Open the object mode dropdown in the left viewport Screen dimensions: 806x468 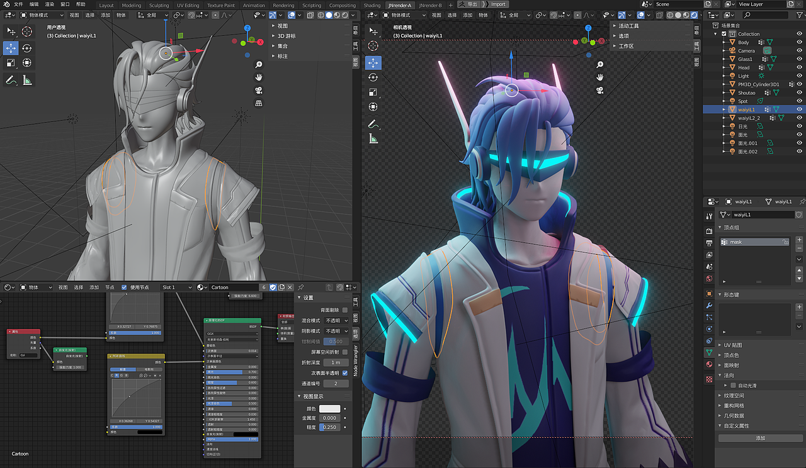point(42,14)
